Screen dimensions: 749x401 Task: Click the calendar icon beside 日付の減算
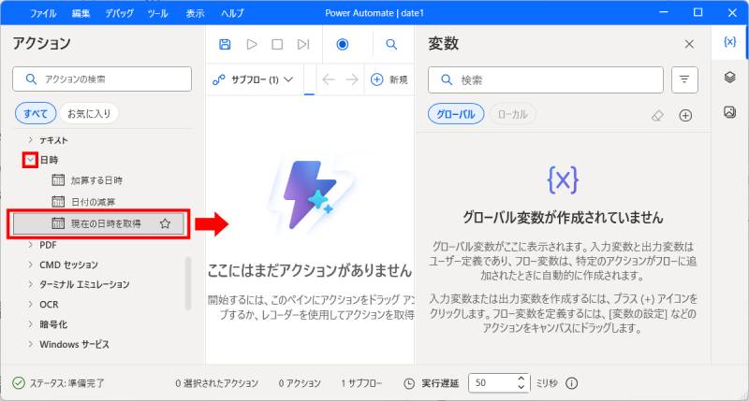(58, 201)
